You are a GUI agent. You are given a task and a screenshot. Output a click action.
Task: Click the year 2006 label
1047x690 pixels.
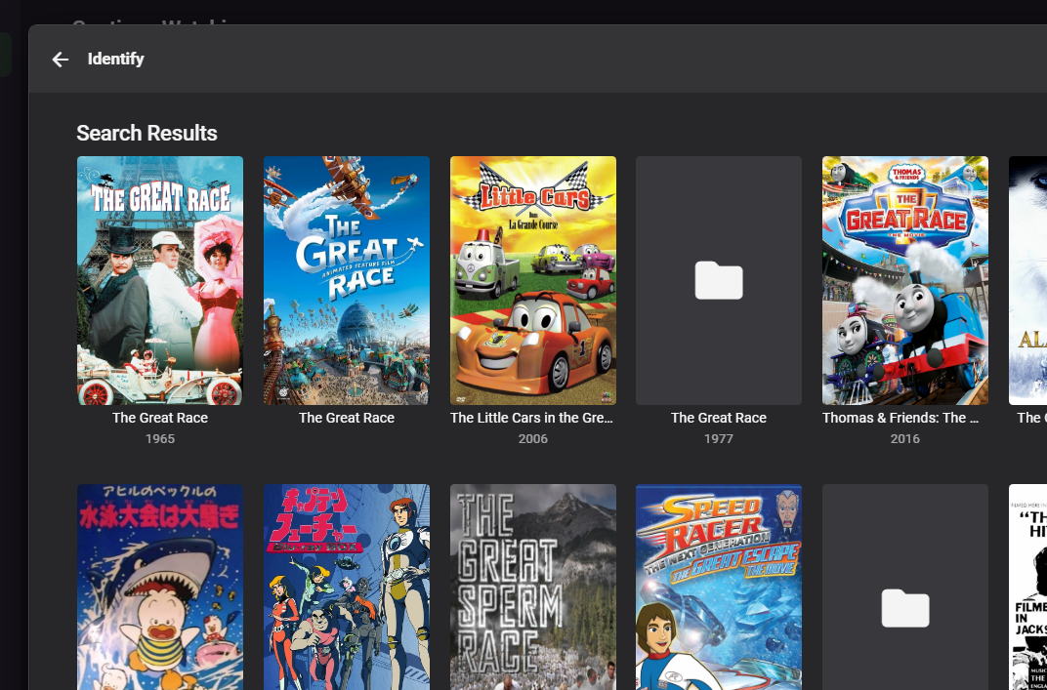point(533,438)
